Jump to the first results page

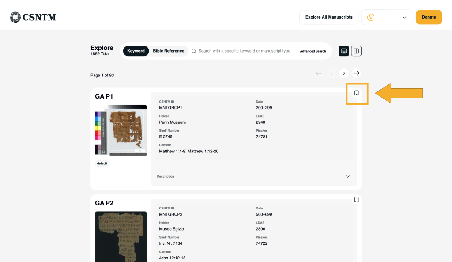[x=319, y=73]
